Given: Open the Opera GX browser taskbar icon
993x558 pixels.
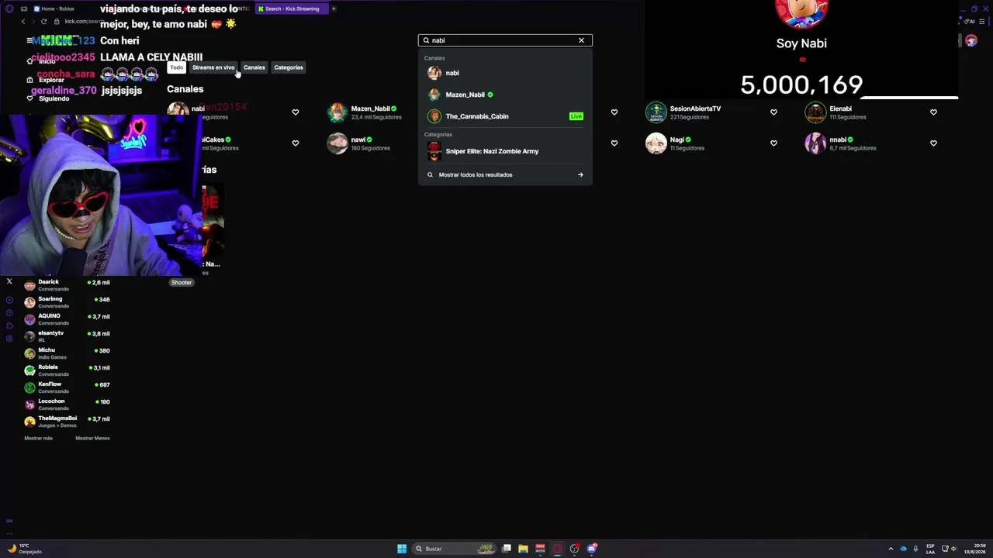Looking at the screenshot, I should click(557, 549).
